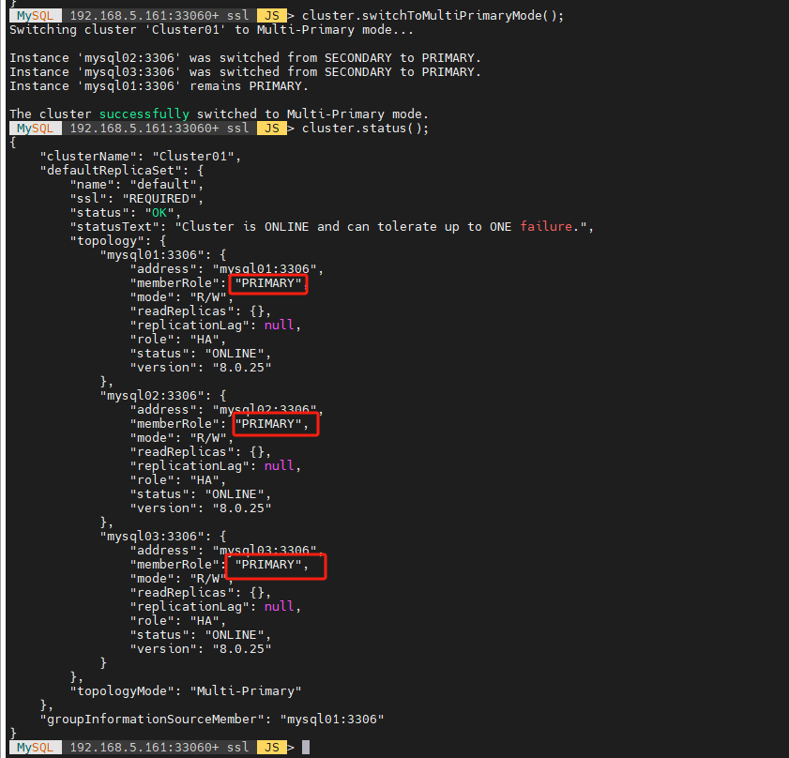Click the cluster.switchToMultiPrimaryMode(); command text

coord(432,16)
